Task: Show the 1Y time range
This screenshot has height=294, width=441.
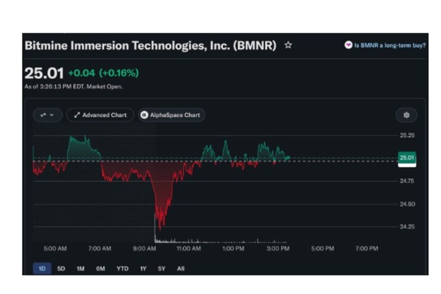Action: point(143,269)
